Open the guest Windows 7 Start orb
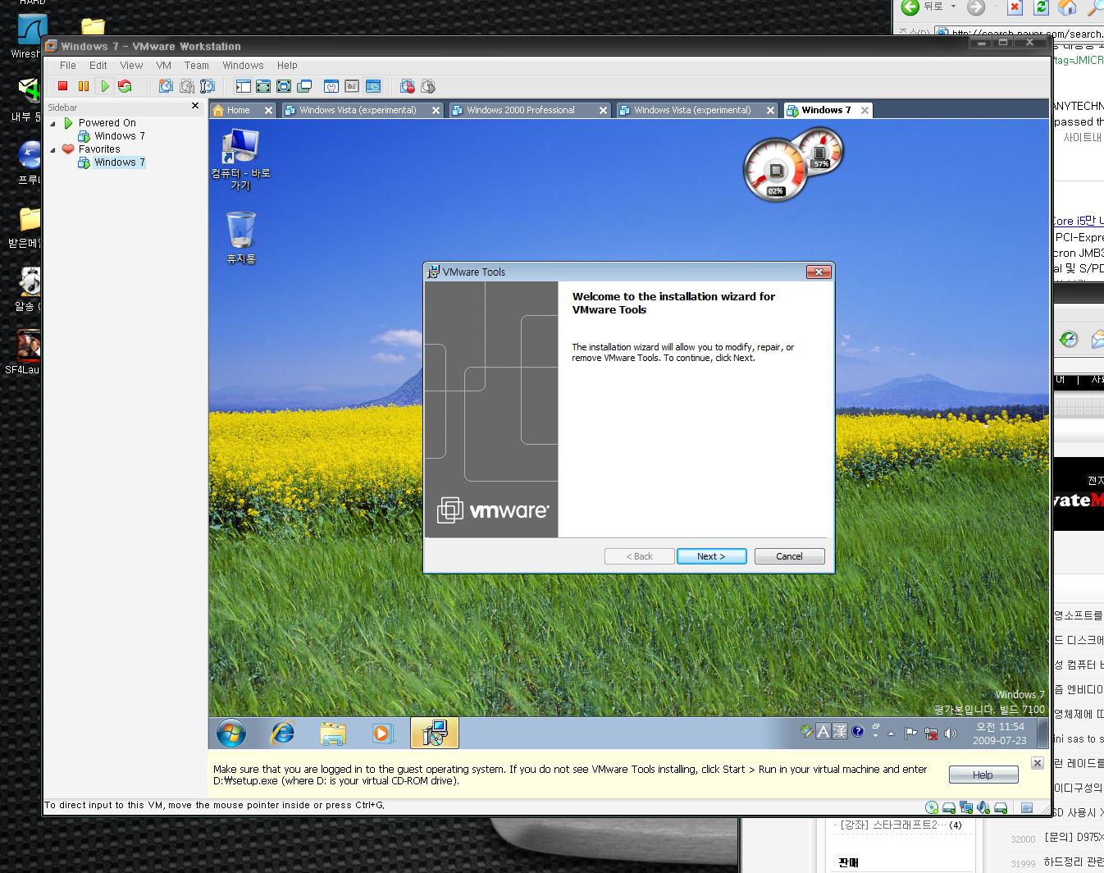The image size is (1104, 873). coord(231,733)
